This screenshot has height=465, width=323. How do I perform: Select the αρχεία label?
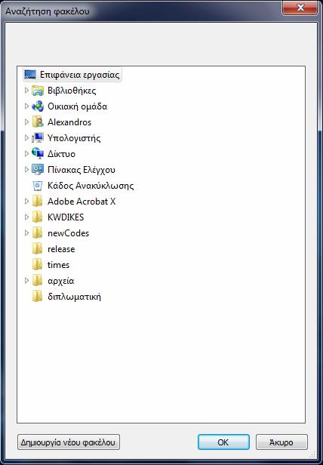click(x=61, y=281)
